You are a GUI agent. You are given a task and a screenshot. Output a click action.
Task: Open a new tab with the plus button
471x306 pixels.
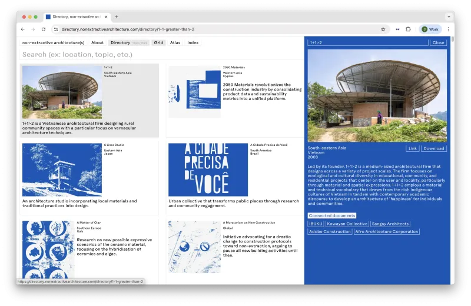pyautogui.click(x=117, y=17)
